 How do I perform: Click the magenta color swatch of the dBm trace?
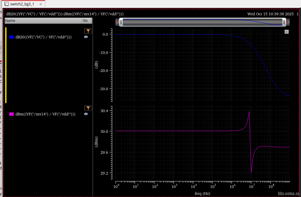click(x=12, y=114)
